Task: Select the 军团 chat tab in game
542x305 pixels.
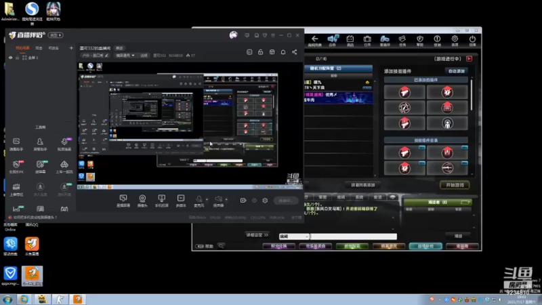Action: coord(322,197)
